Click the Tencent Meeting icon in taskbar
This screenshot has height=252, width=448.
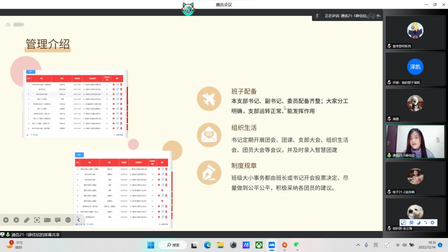click(272, 245)
